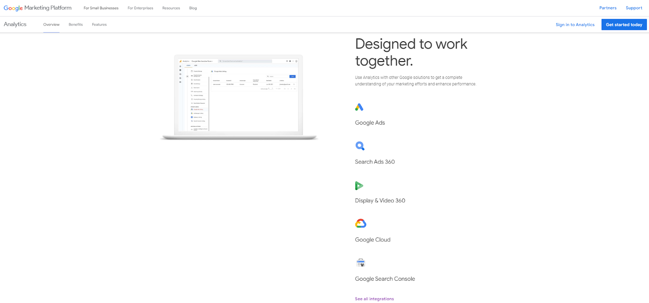
Task: Switch to the Overview tab
Action: 52,25
